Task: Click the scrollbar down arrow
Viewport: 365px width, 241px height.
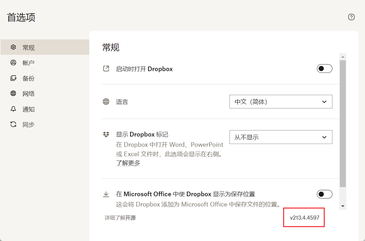Action: [343, 206]
